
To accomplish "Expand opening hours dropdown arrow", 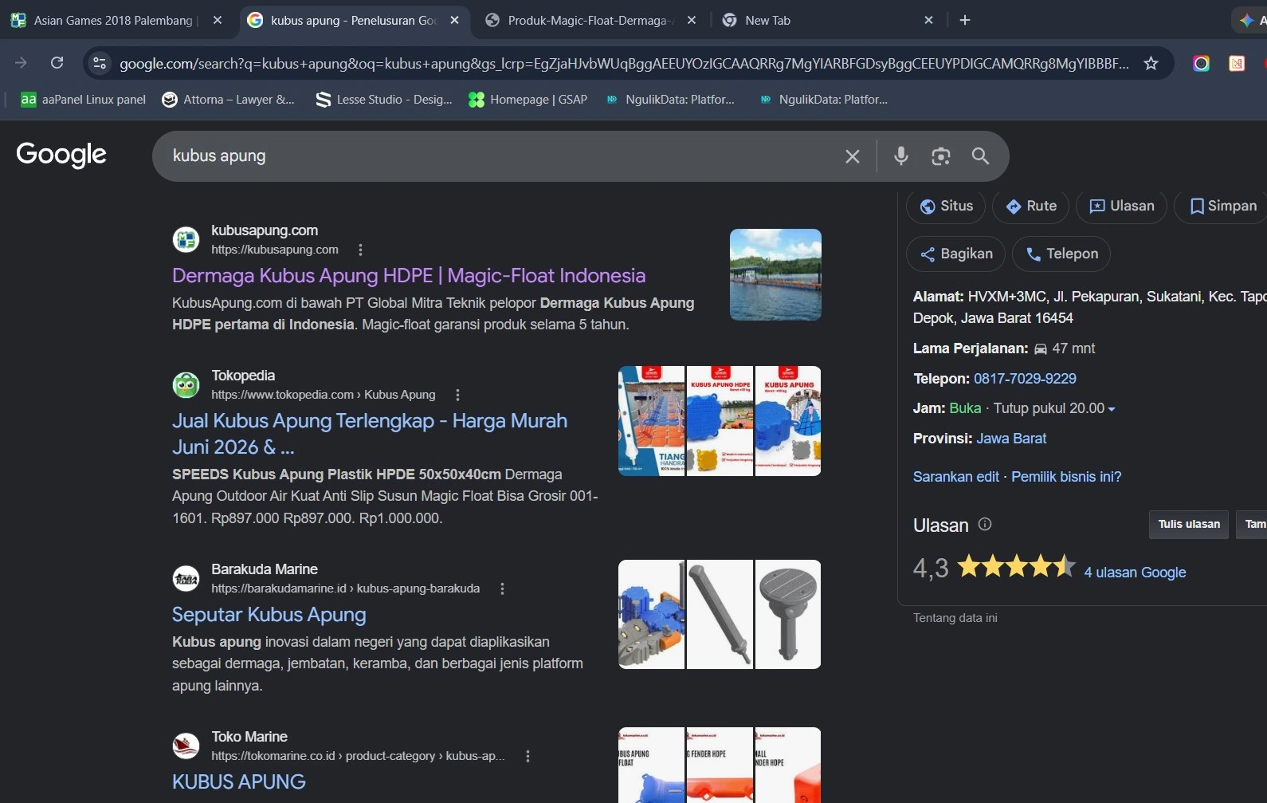I will click(1112, 409).
